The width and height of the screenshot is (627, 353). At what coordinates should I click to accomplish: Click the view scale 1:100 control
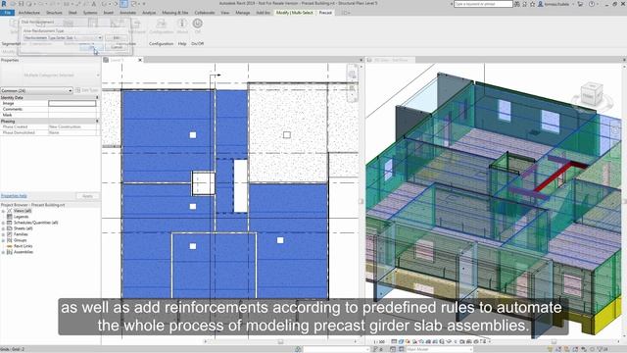tap(379, 342)
